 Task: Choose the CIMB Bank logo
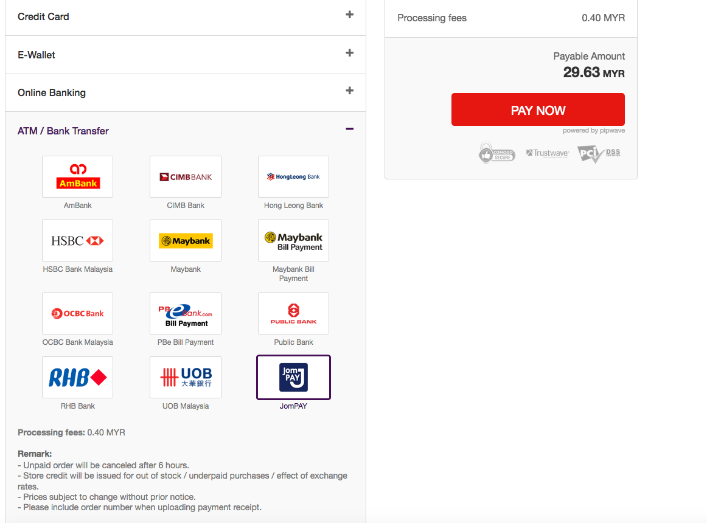tap(186, 176)
